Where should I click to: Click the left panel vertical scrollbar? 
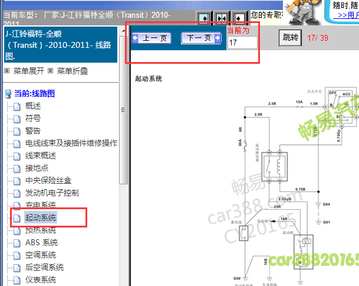[123, 110]
